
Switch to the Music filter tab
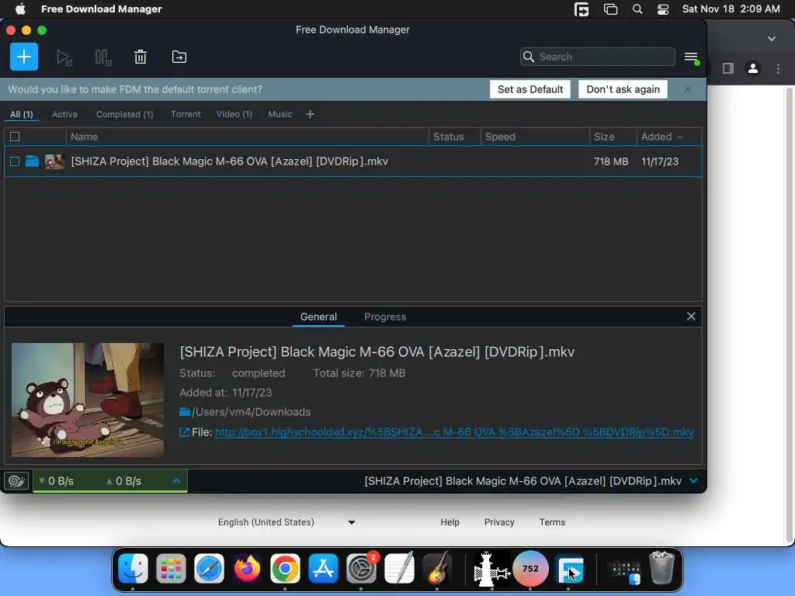279,114
